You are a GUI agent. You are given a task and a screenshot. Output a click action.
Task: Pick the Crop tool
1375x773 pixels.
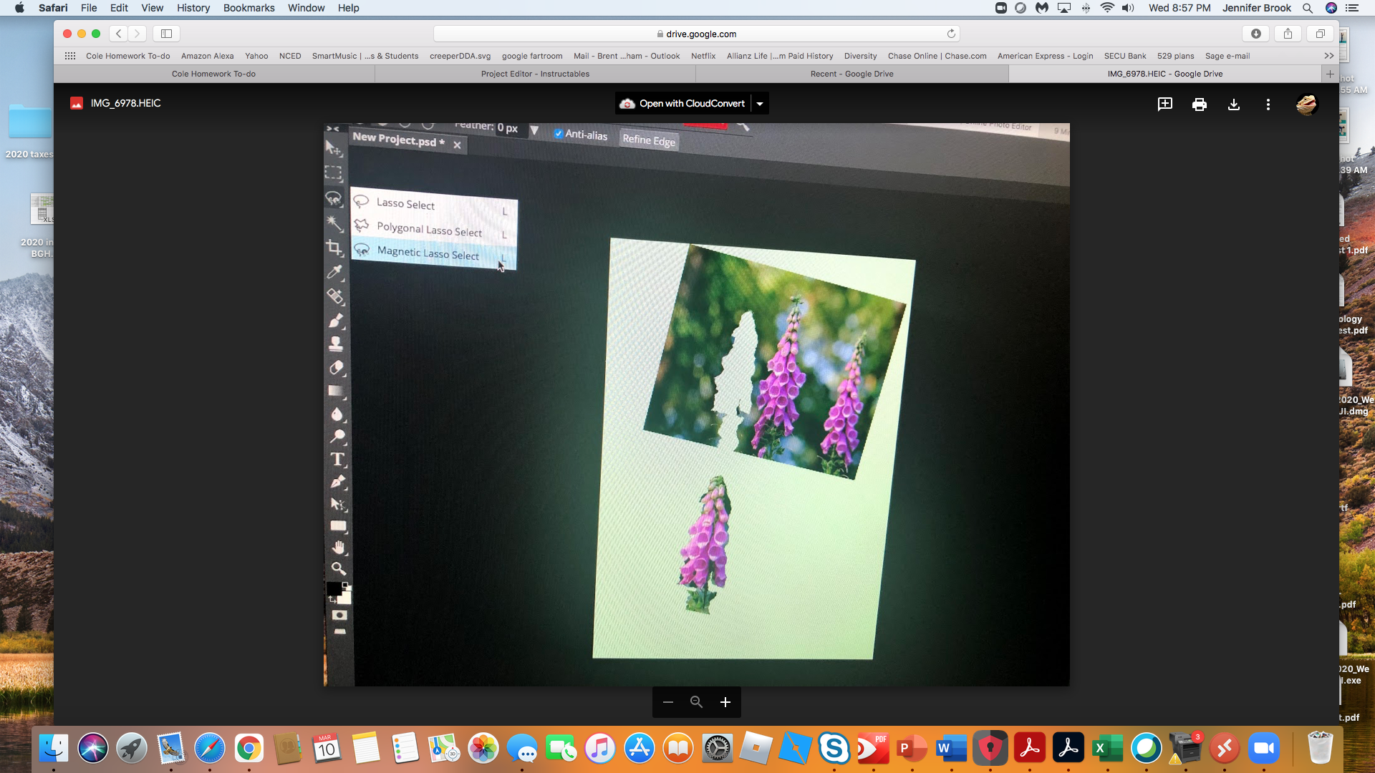pyautogui.click(x=334, y=248)
